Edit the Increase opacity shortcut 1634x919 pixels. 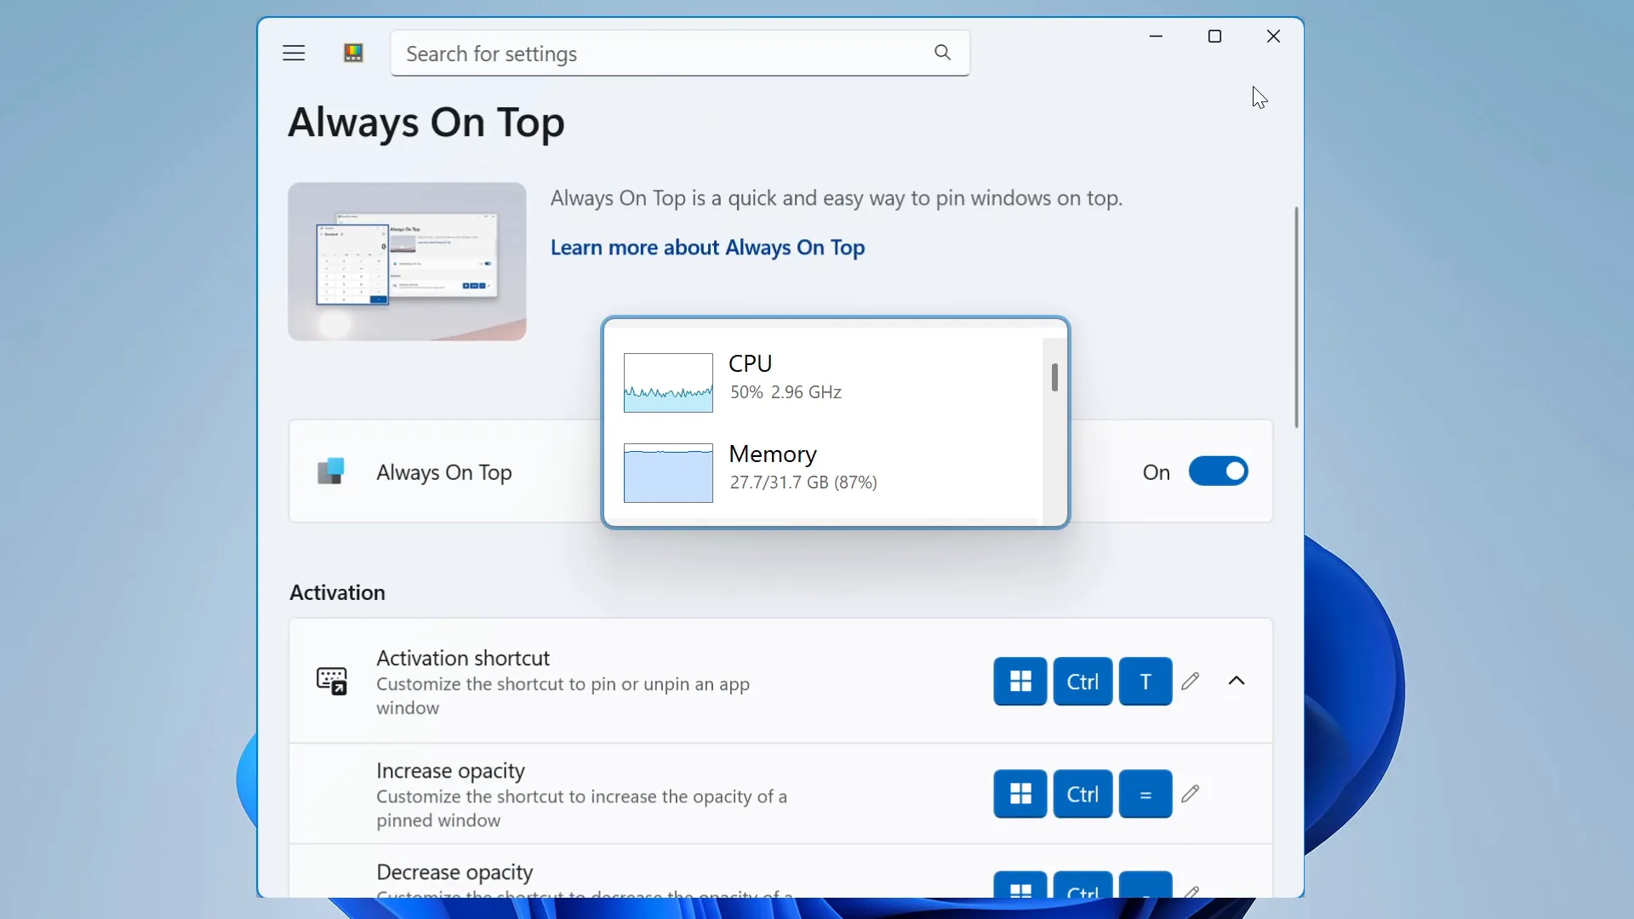1191,794
